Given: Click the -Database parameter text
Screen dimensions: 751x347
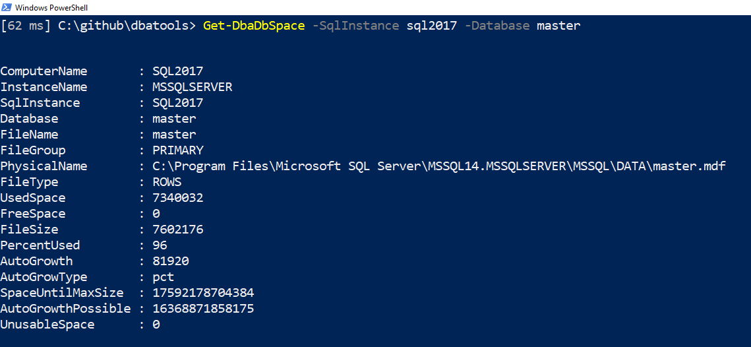Looking at the screenshot, I should (x=497, y=26).
